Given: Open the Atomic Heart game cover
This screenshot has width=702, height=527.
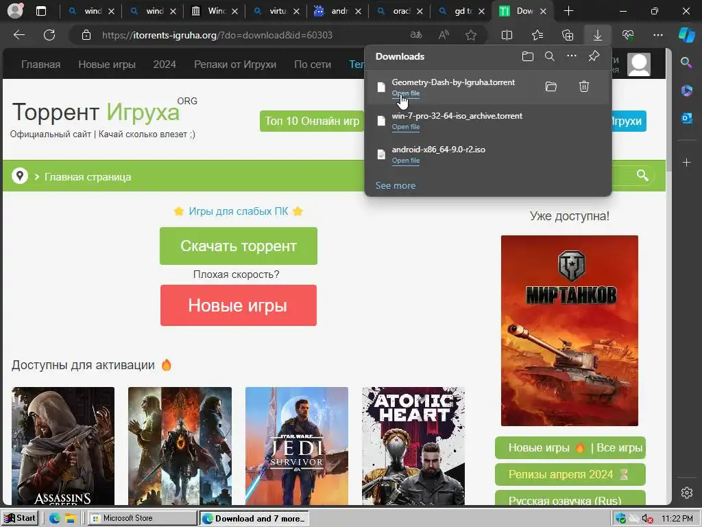Looking at the screenshot, I should pyautogui.click(x=413, y=446).
